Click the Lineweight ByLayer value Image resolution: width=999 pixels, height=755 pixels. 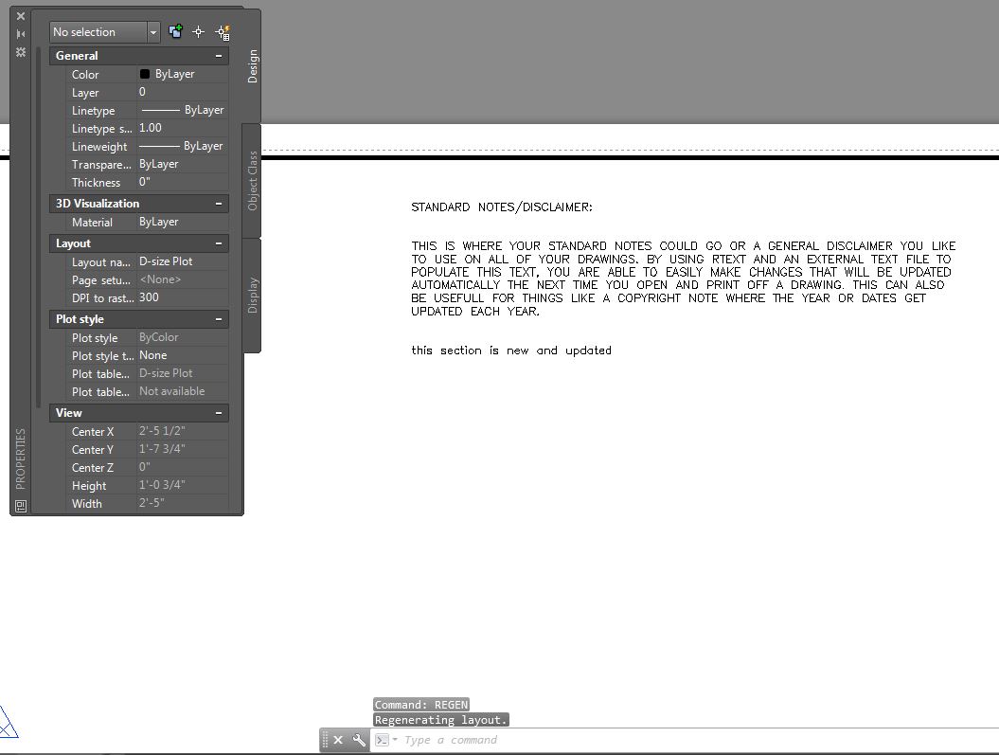(x=183, y=146)
